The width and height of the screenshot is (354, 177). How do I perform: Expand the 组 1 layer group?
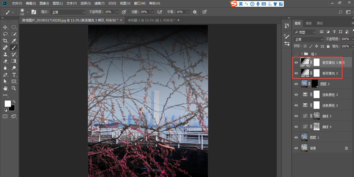(301, 54)
